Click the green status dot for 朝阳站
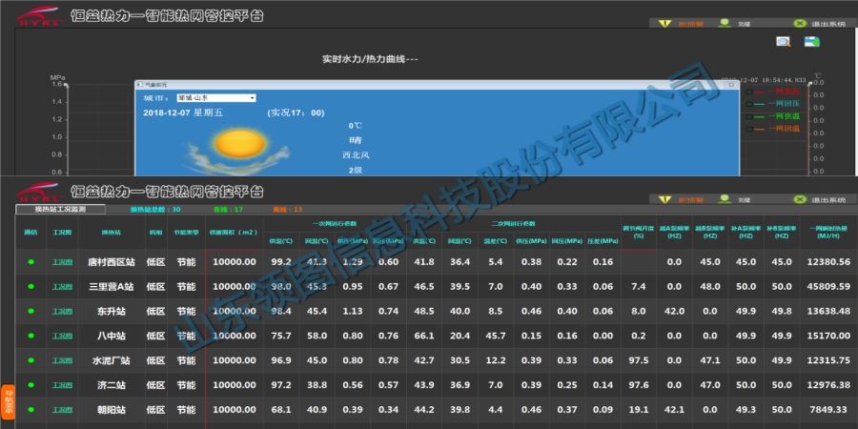Image resolution: width=858 pixels, height=429 pixels. pyautogui.click(x=31, y=409)
